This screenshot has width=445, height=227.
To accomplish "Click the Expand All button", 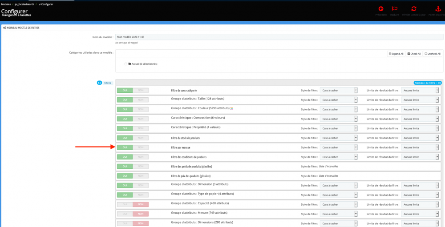I will [396, 54].
